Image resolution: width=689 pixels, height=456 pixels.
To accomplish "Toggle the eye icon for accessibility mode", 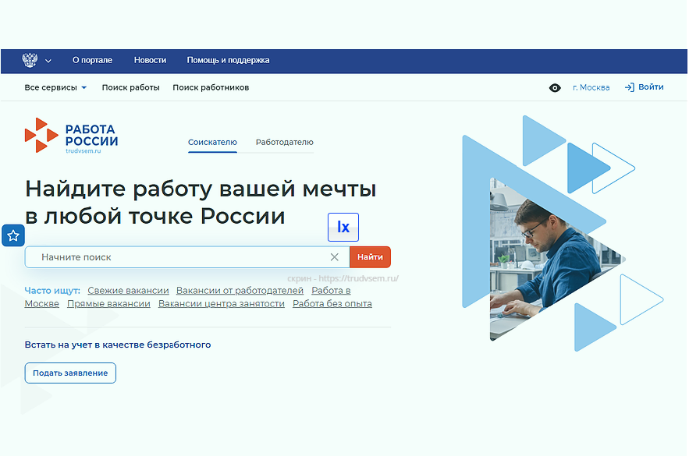I will (x=555, y=88).
